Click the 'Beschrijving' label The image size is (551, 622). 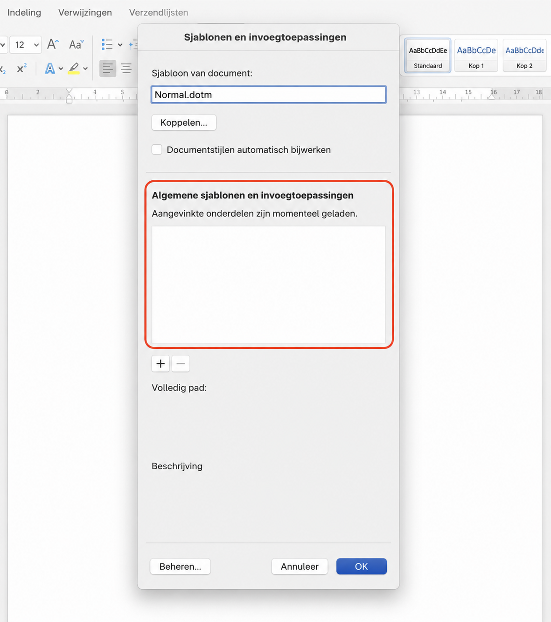177,466
